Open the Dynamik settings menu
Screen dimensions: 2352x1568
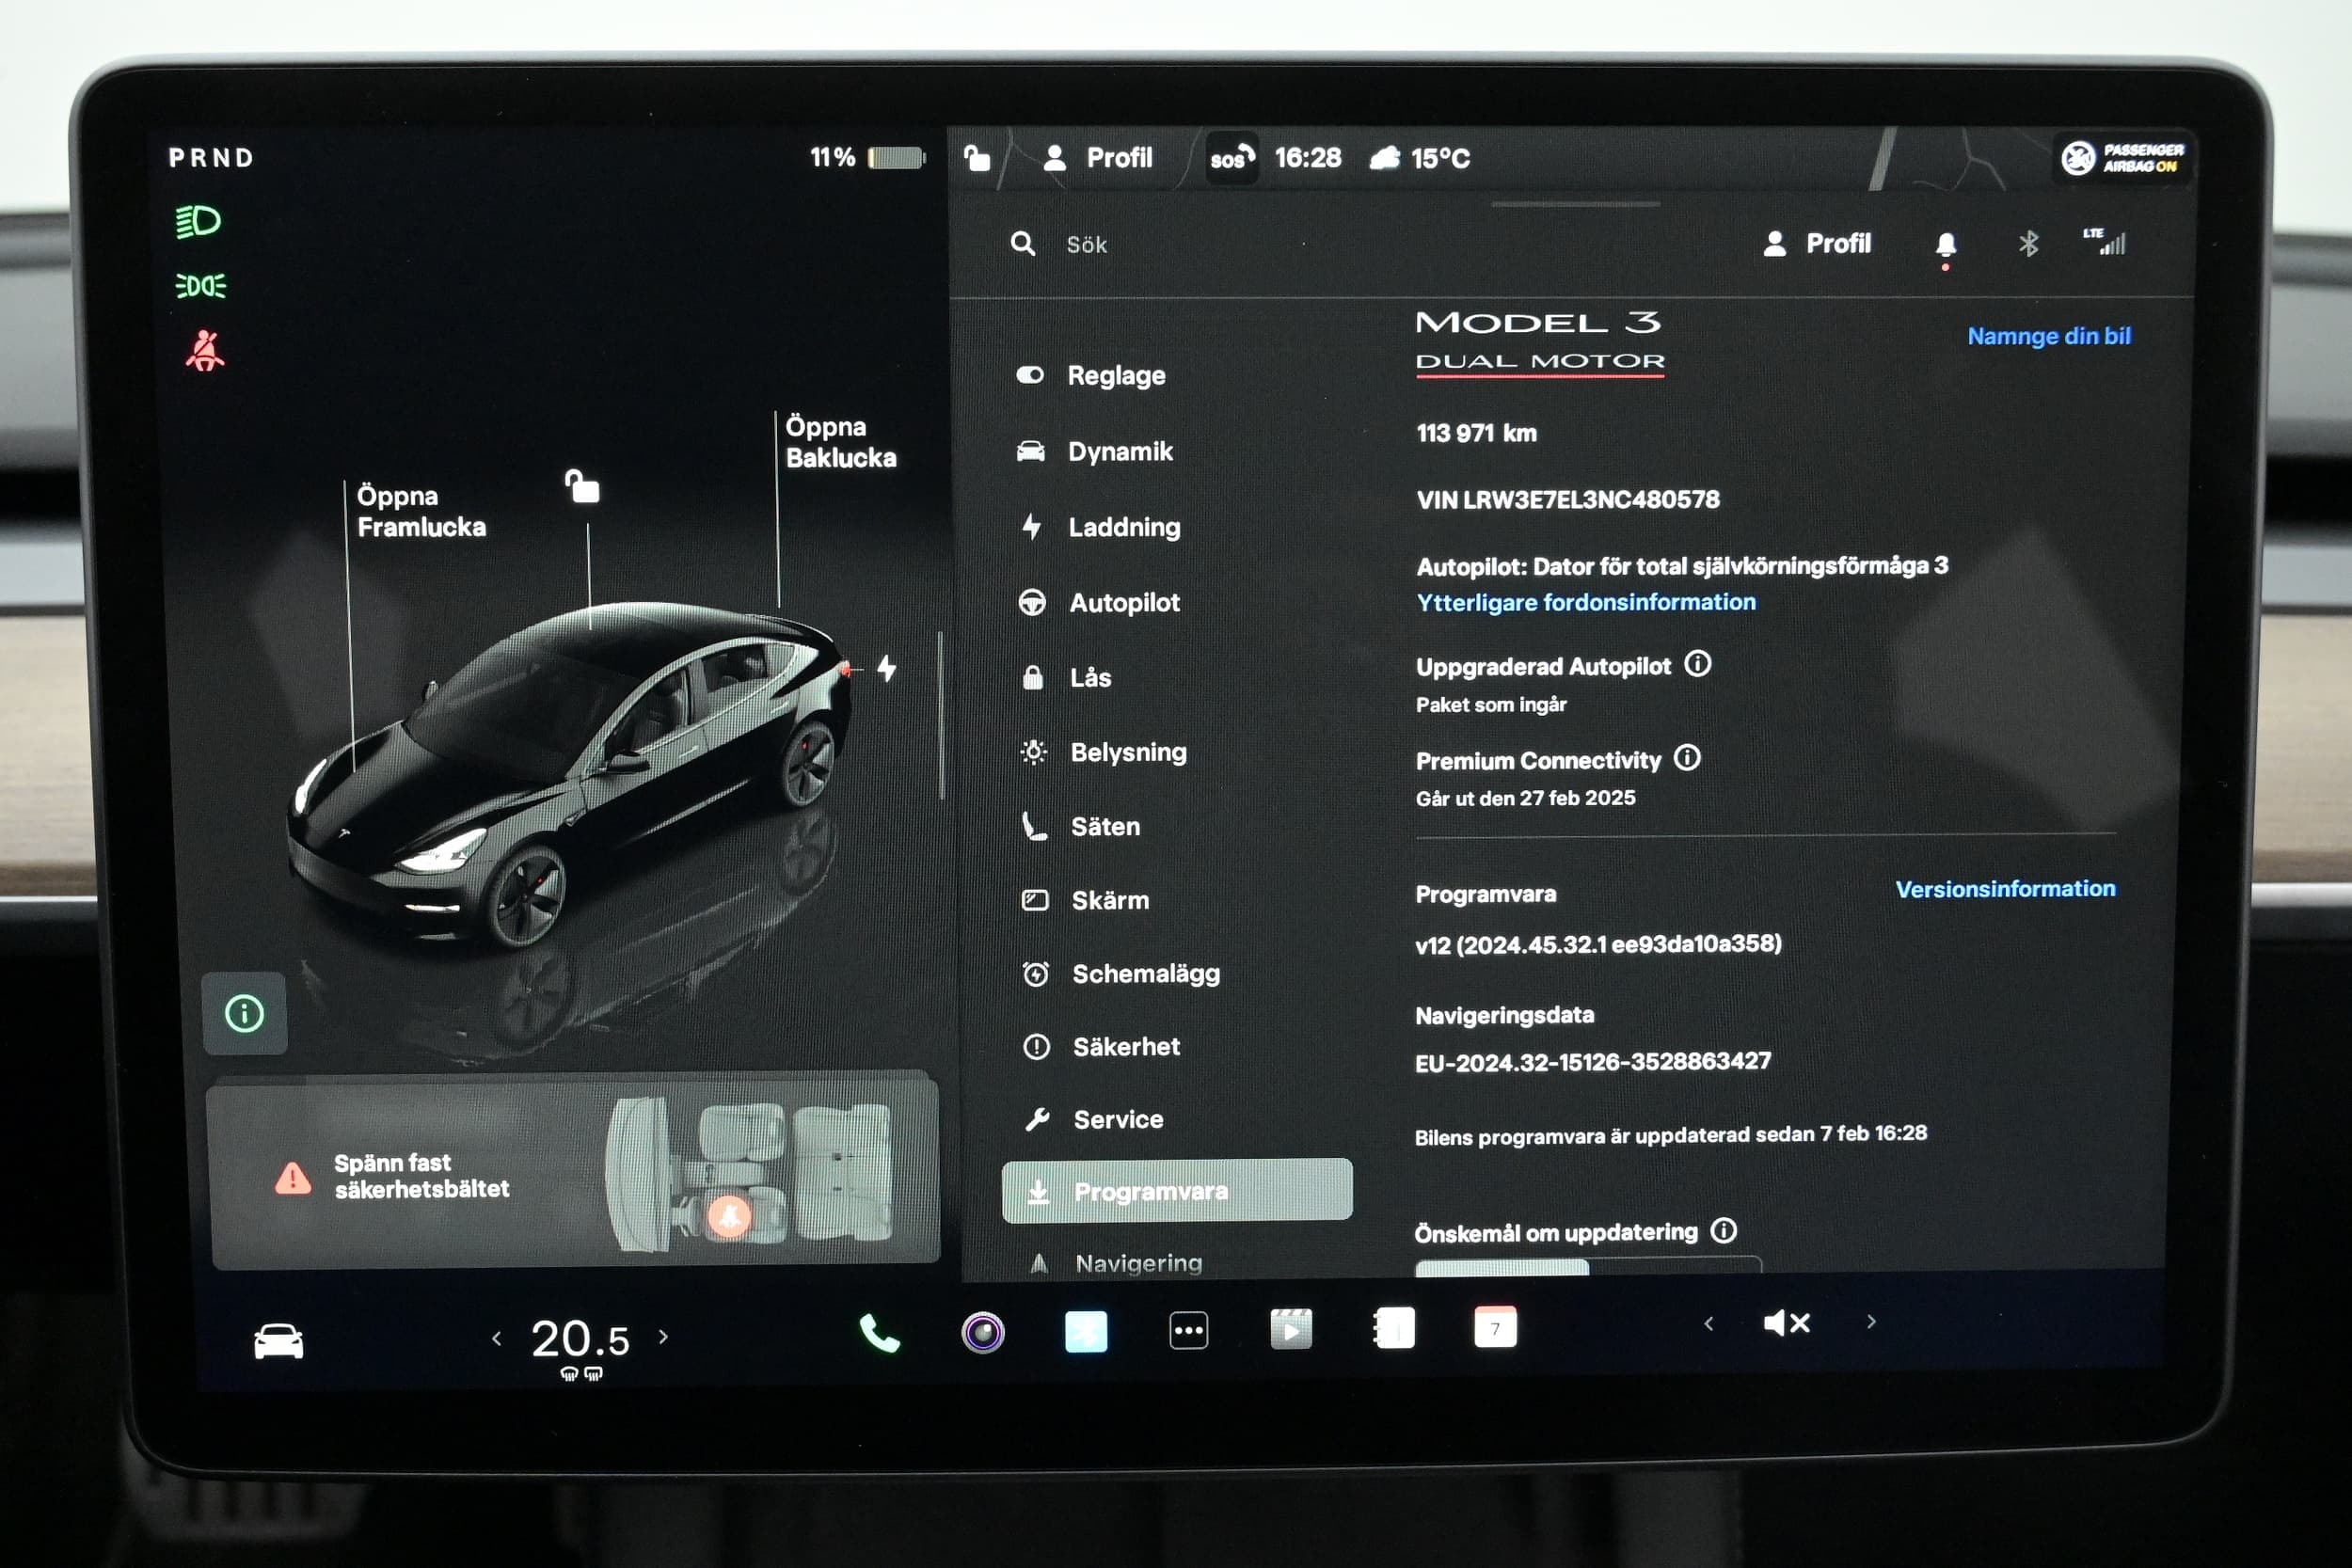point(1096,452)
